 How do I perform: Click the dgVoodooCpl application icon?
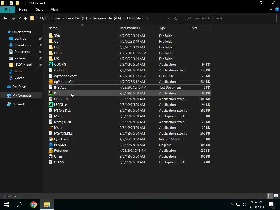(x=51, y=81)
